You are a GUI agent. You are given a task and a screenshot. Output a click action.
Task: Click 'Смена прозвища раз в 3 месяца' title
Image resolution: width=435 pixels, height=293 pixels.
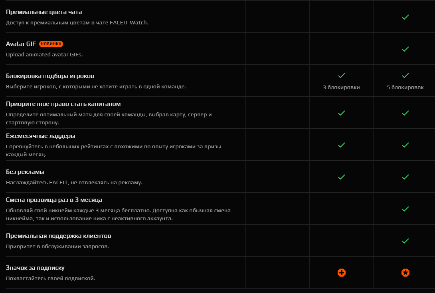(x=54, y=200)
